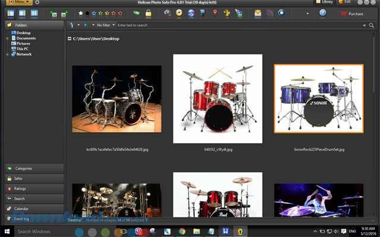The height and width of the screenshot is (237, 380).
Task: Collapse the C:\Users\User\Desktop group
Action: pyautogui.click(x=69, y=39)
